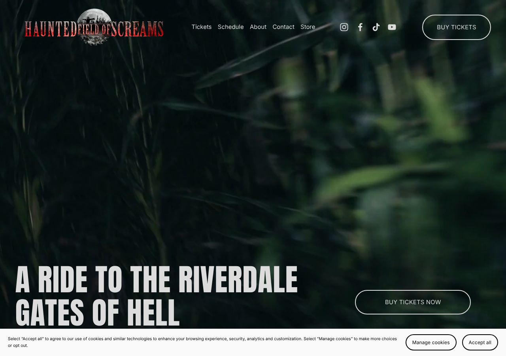Visit the TikTok icon link
This screenshot has width=506, height=356.
coord(376,27)
